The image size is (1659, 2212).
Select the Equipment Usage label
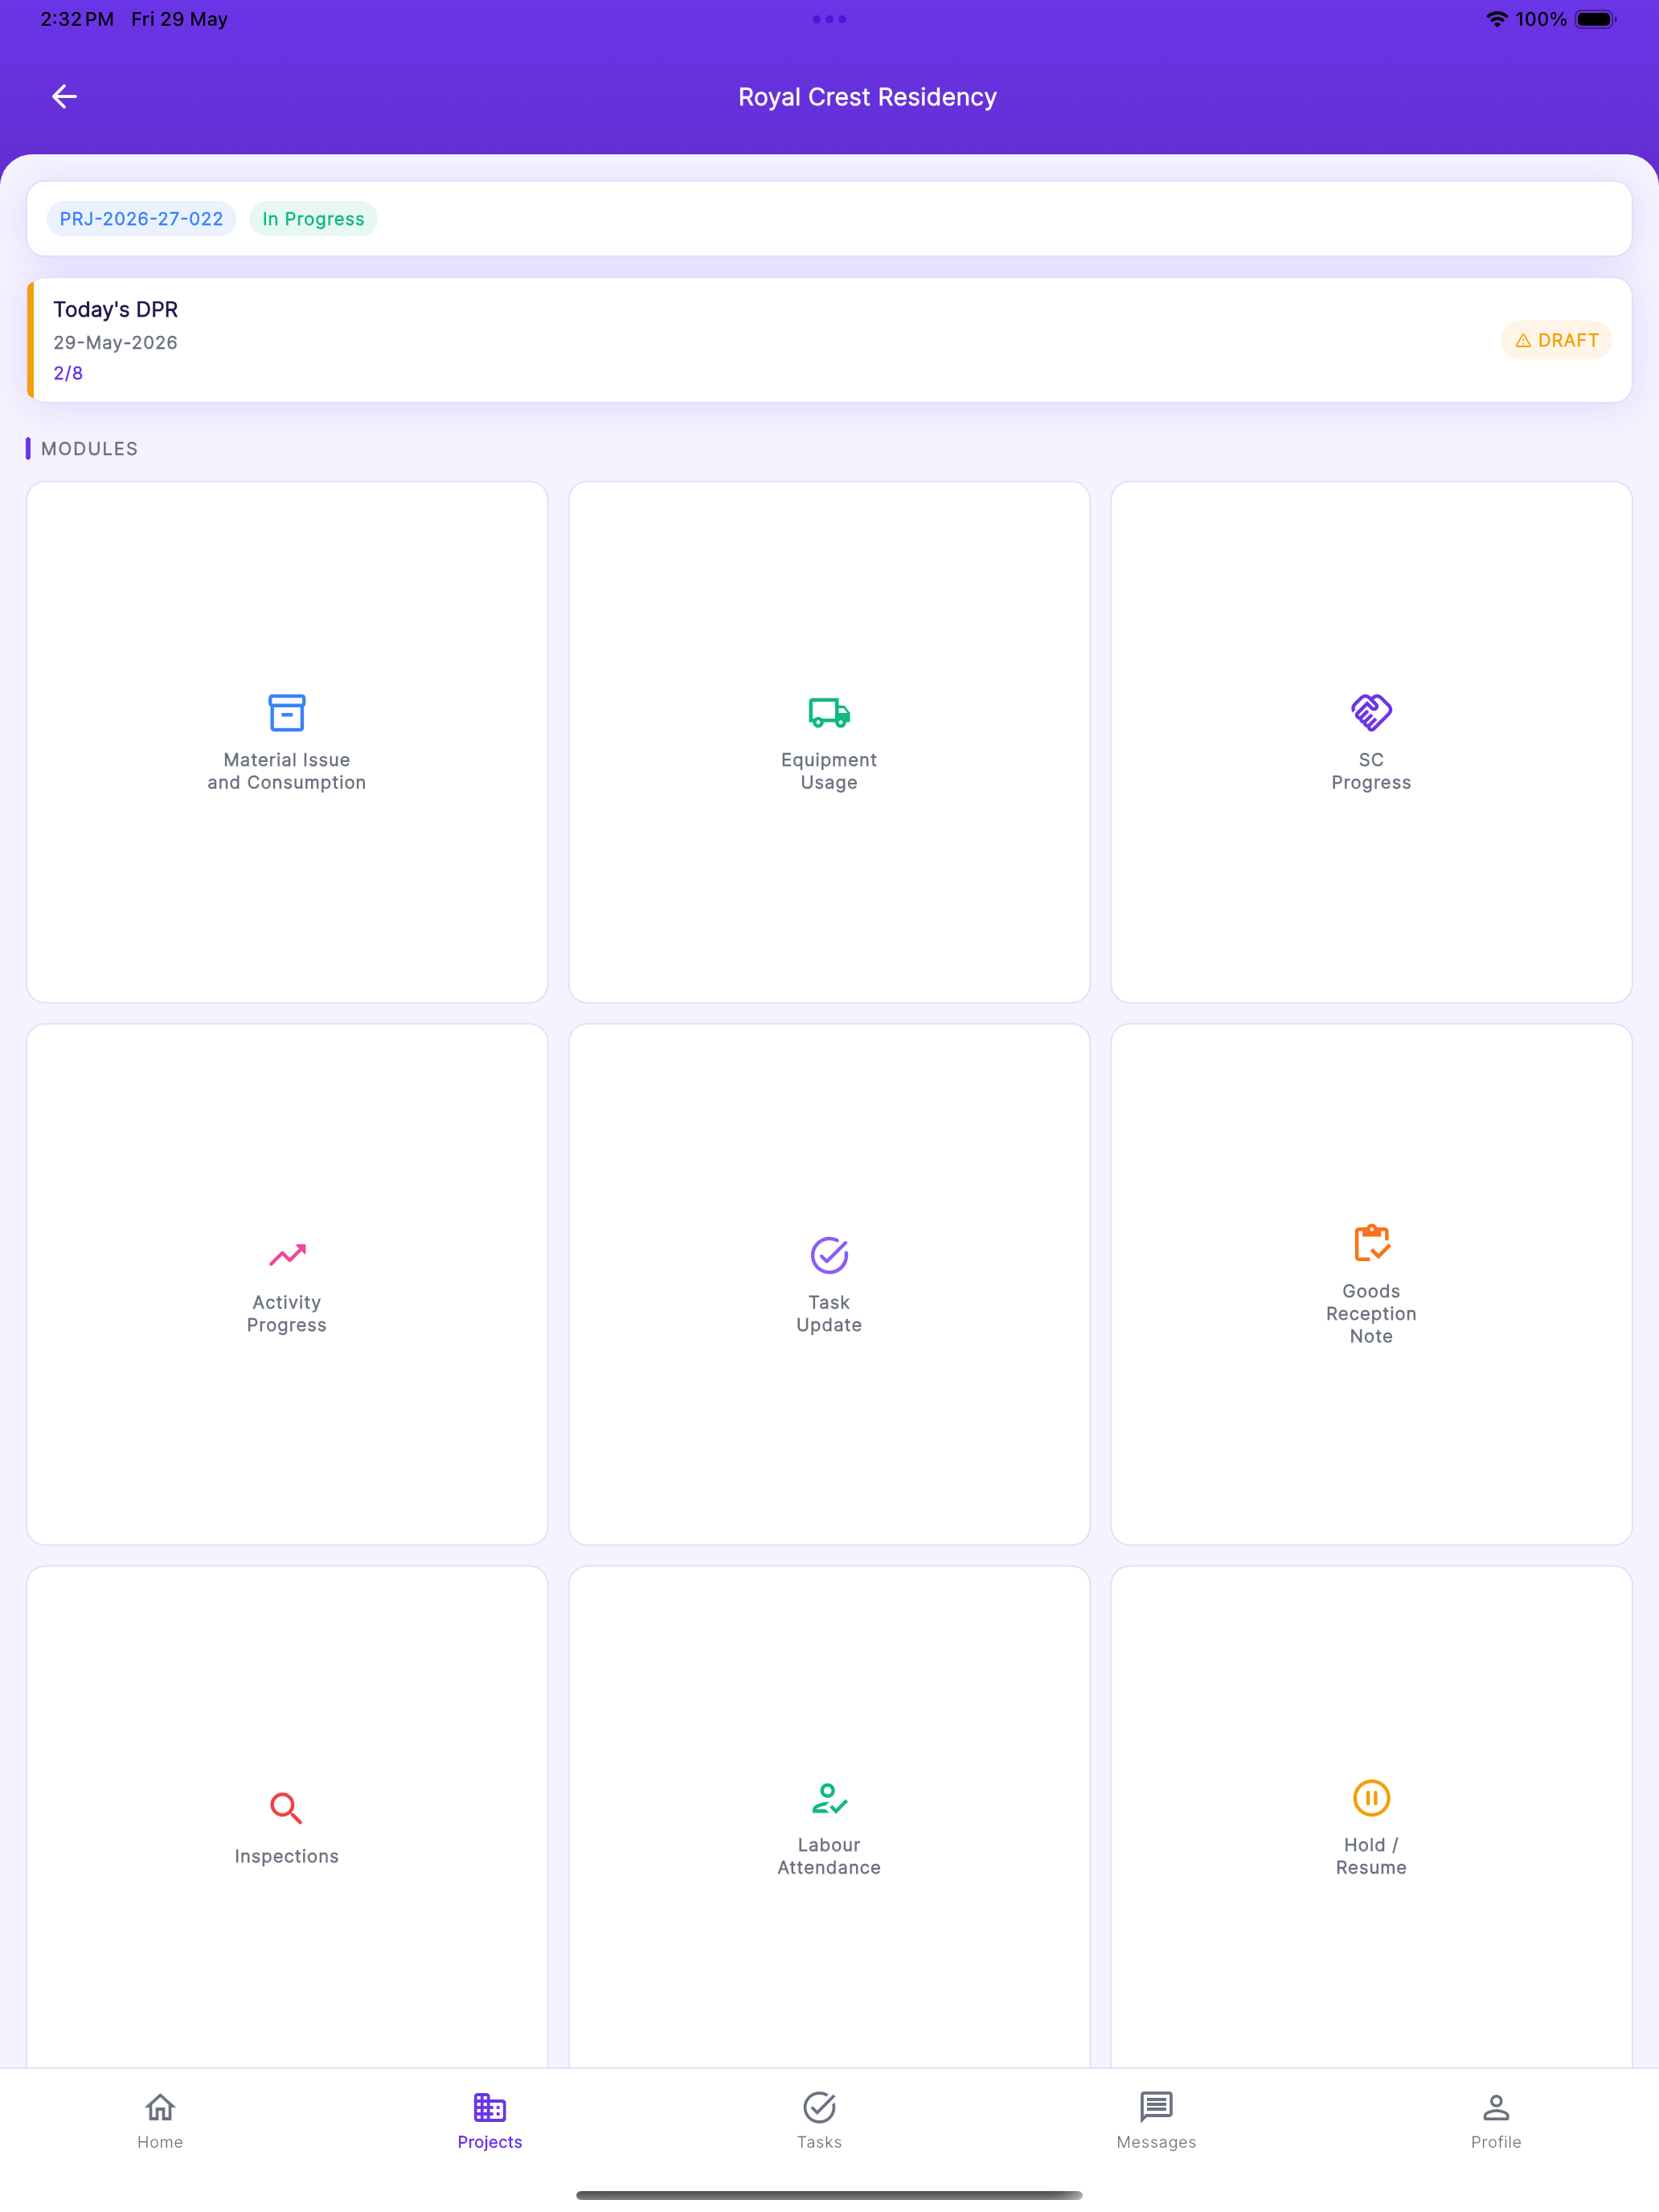click(829, 771)
